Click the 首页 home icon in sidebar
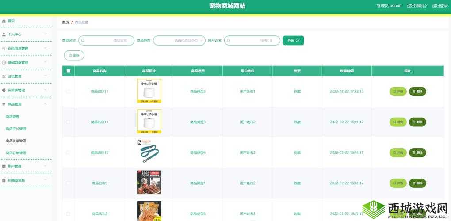Screen dimensions: 451x221 coord(4,21)
